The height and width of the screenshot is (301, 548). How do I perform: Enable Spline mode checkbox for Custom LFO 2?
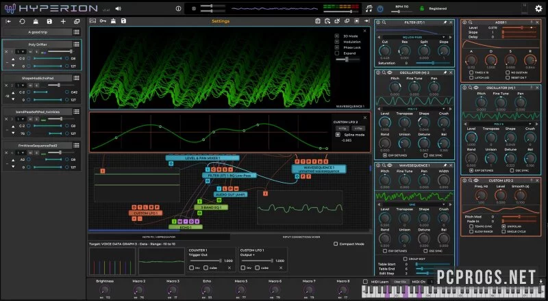[338, 135]
